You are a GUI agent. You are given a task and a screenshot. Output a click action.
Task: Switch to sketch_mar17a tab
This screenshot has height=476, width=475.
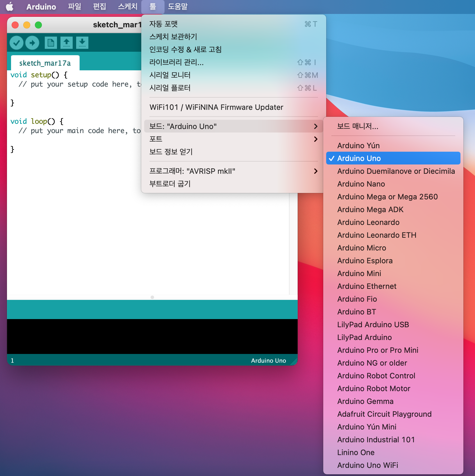(x=45, y=63)
